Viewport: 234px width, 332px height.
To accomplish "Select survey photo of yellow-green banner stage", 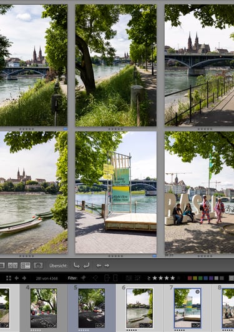I will coord(116,193).
